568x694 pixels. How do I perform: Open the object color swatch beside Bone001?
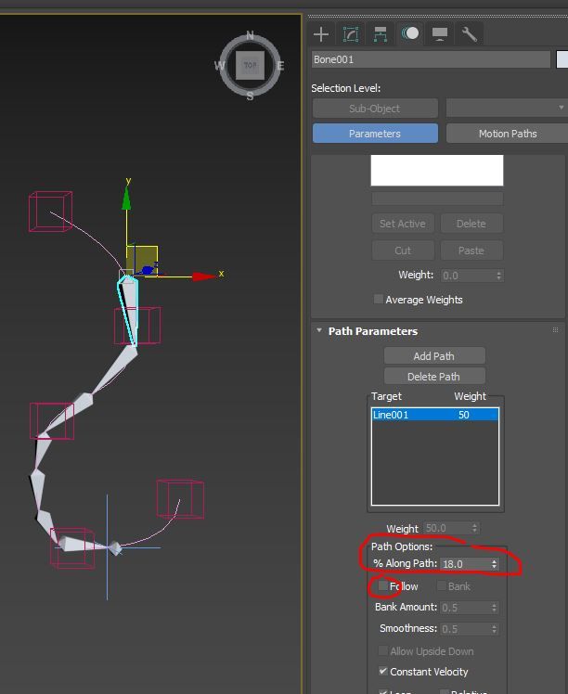(562, 59)
